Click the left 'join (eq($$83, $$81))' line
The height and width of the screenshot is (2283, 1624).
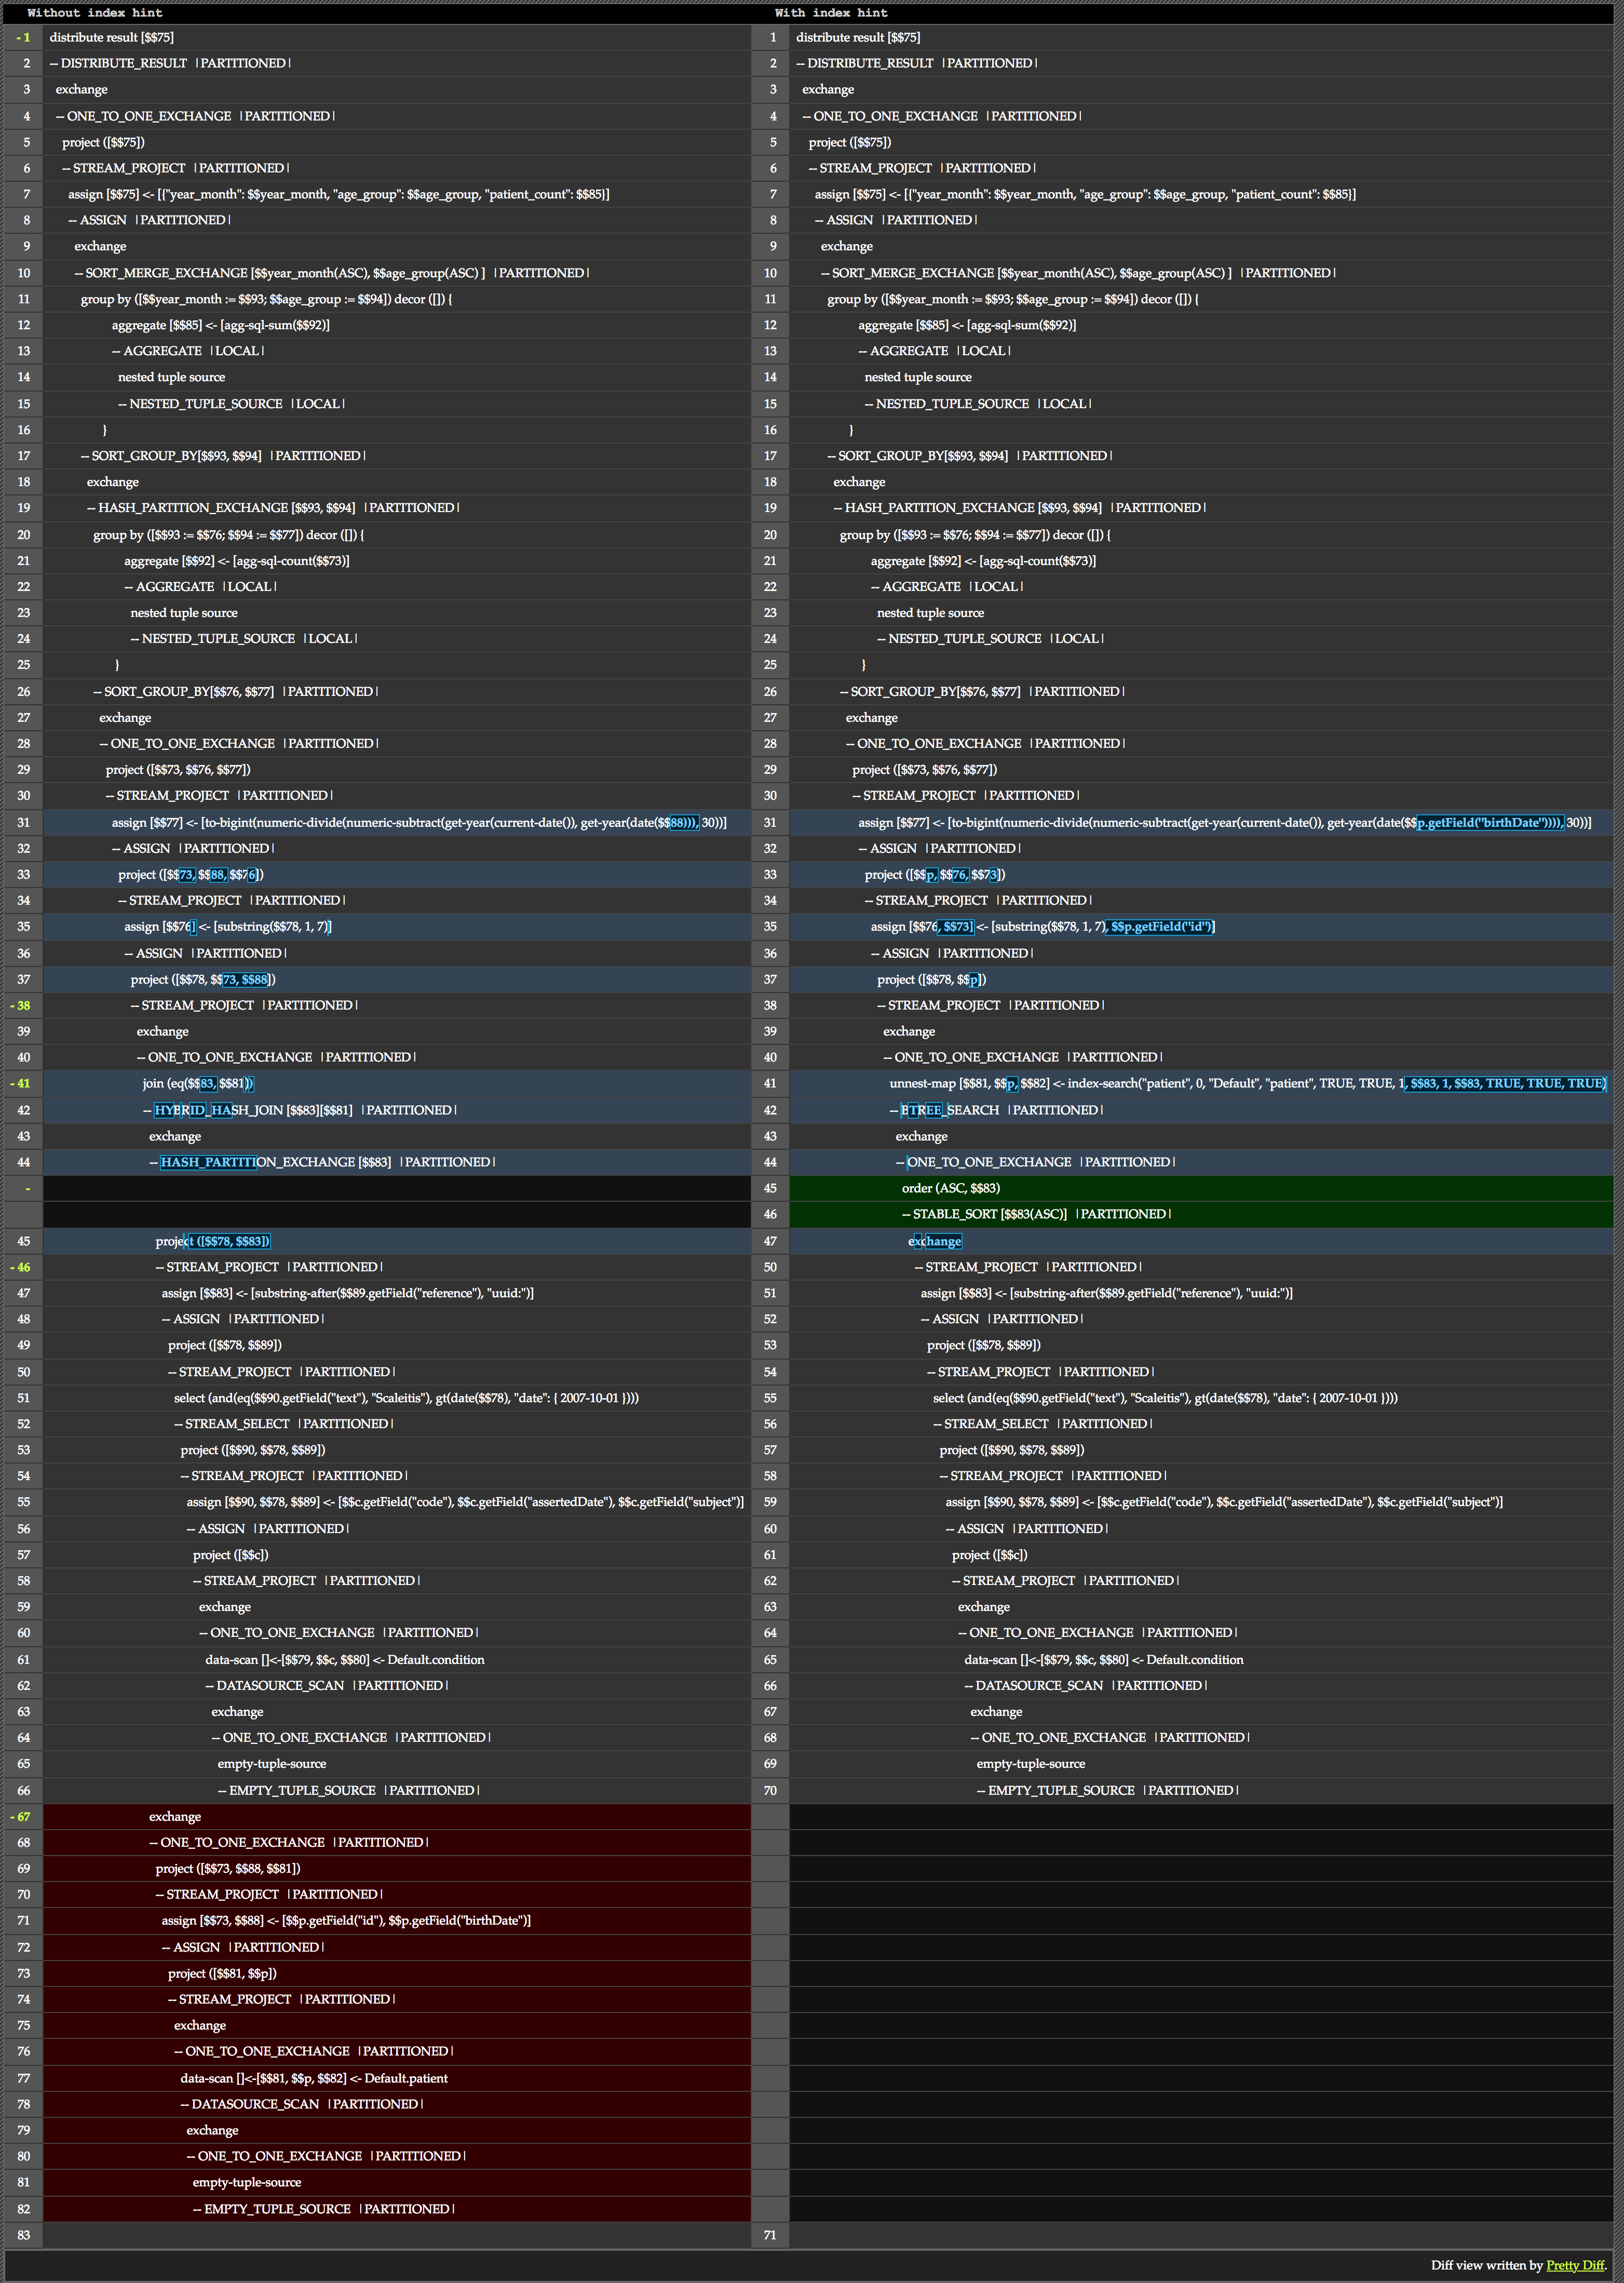[x=198, y=1083]
